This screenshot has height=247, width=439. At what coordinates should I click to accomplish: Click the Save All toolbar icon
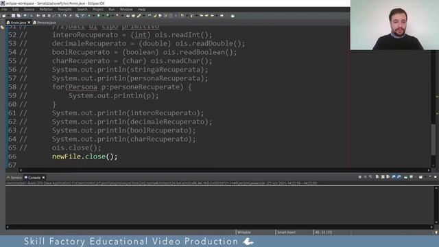point(19,16)
